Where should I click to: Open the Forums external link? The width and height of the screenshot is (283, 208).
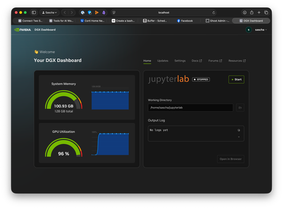pos(215,61)
